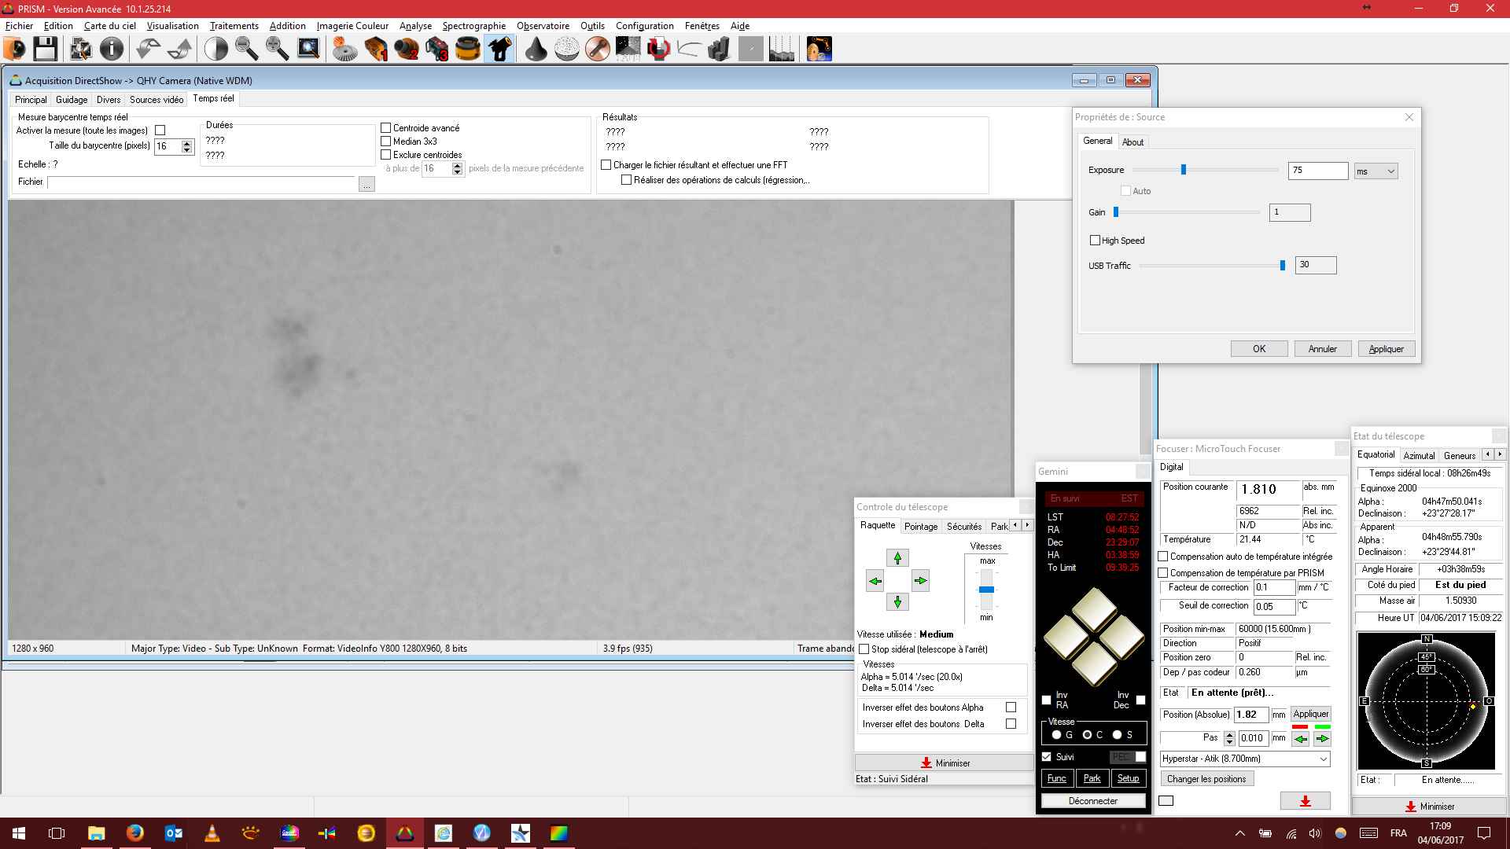Click the Déconnecter button
The height and width of the screenshot is (849, 1510).
pyautogui.click(x=1092, y=801)
